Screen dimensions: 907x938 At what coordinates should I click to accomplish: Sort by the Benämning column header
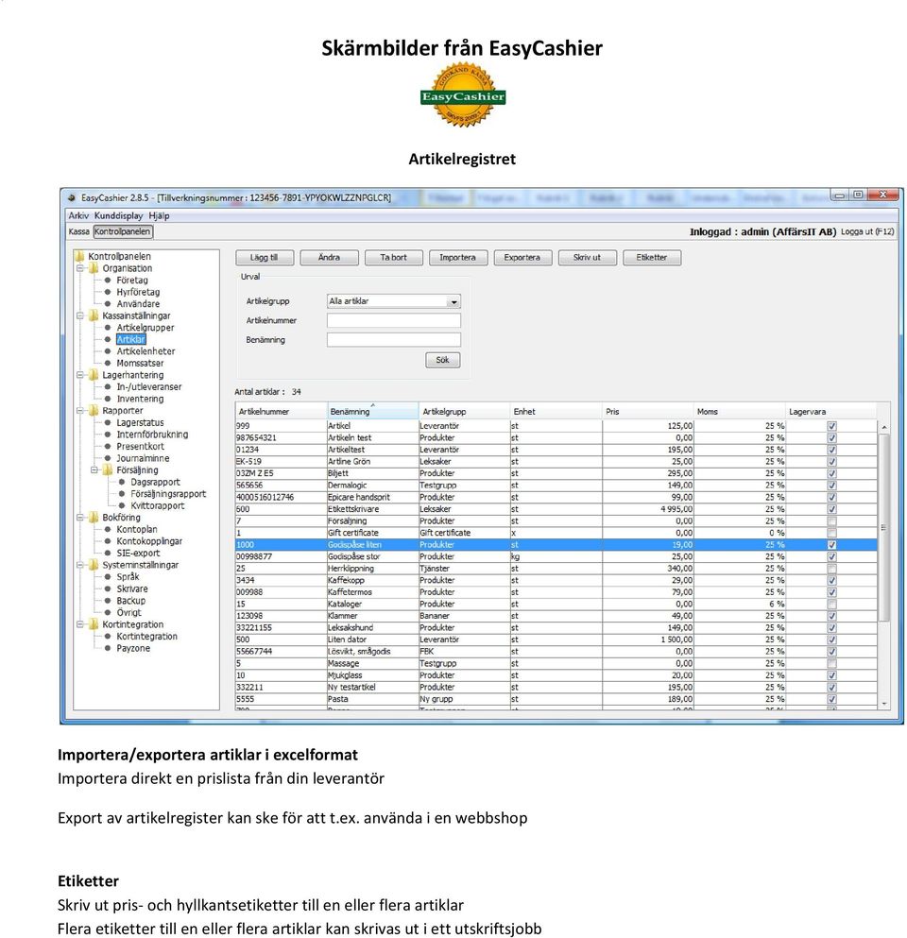[x=373, y=412]
